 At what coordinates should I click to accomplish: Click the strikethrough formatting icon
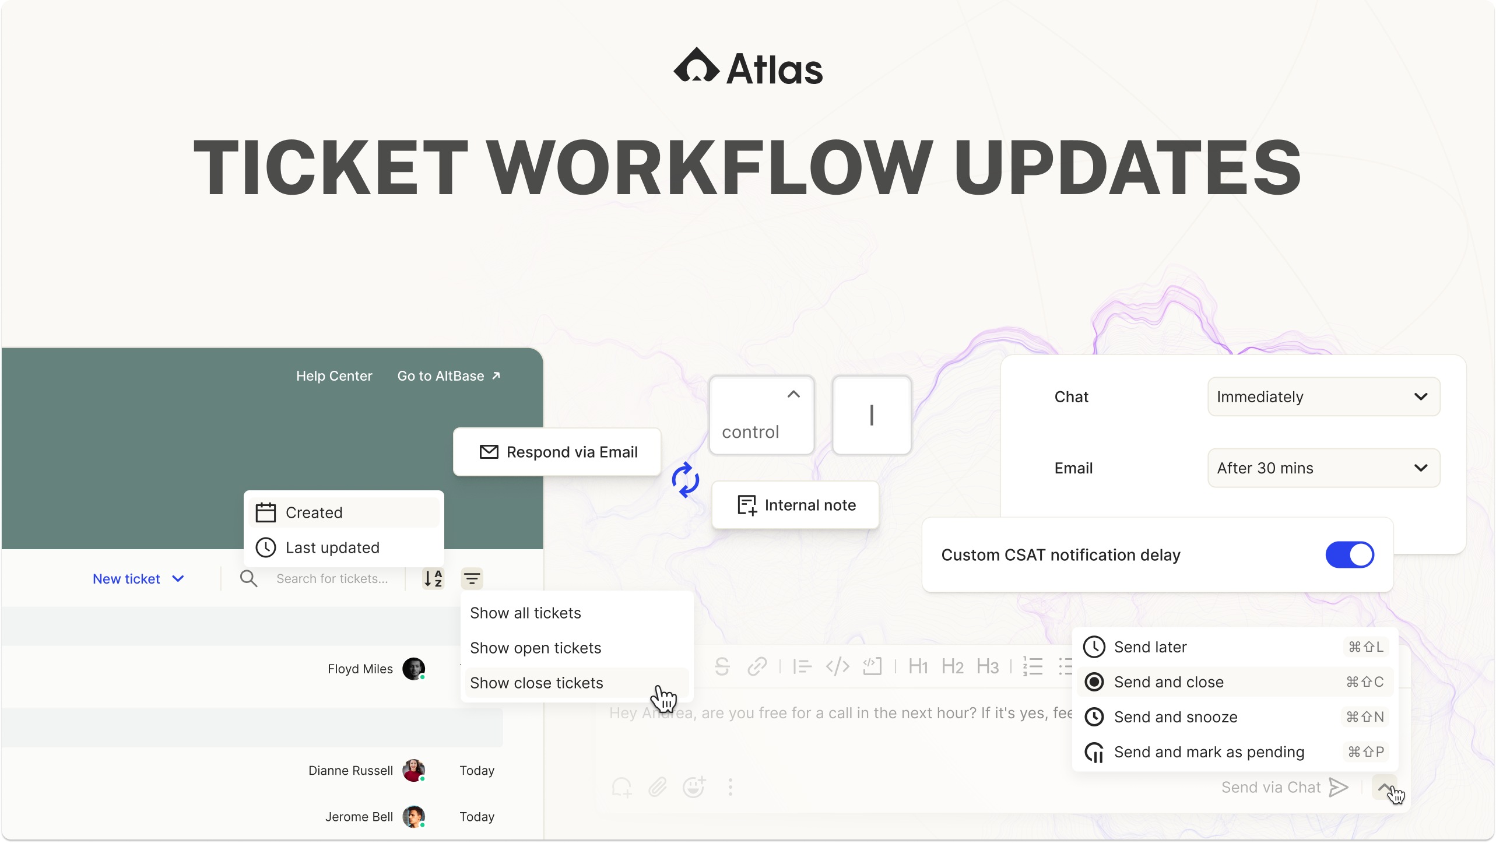point(722,666)
